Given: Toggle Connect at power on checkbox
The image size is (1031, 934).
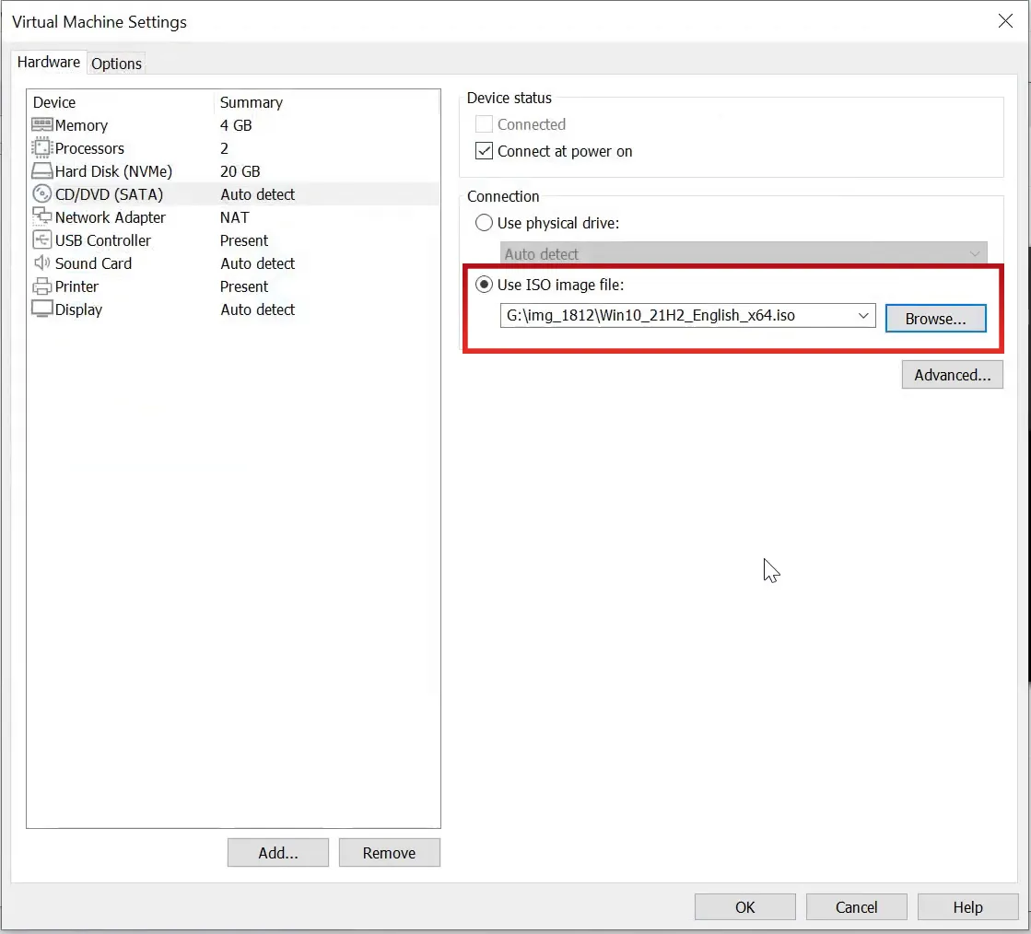Looking at the screenshot, I should pos(485,151).
